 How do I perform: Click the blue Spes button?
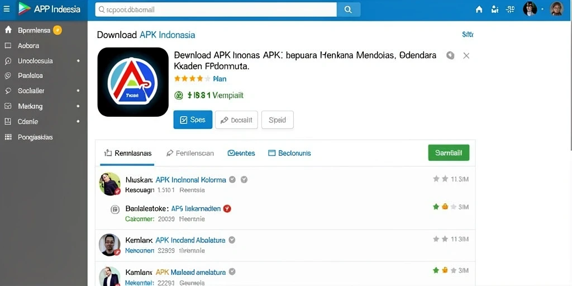coord(193,120)
